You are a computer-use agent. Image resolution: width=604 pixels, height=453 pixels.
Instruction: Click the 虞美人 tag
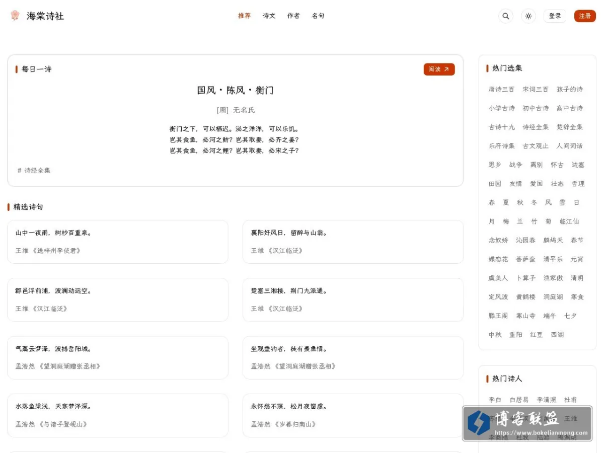pos(498,278)
